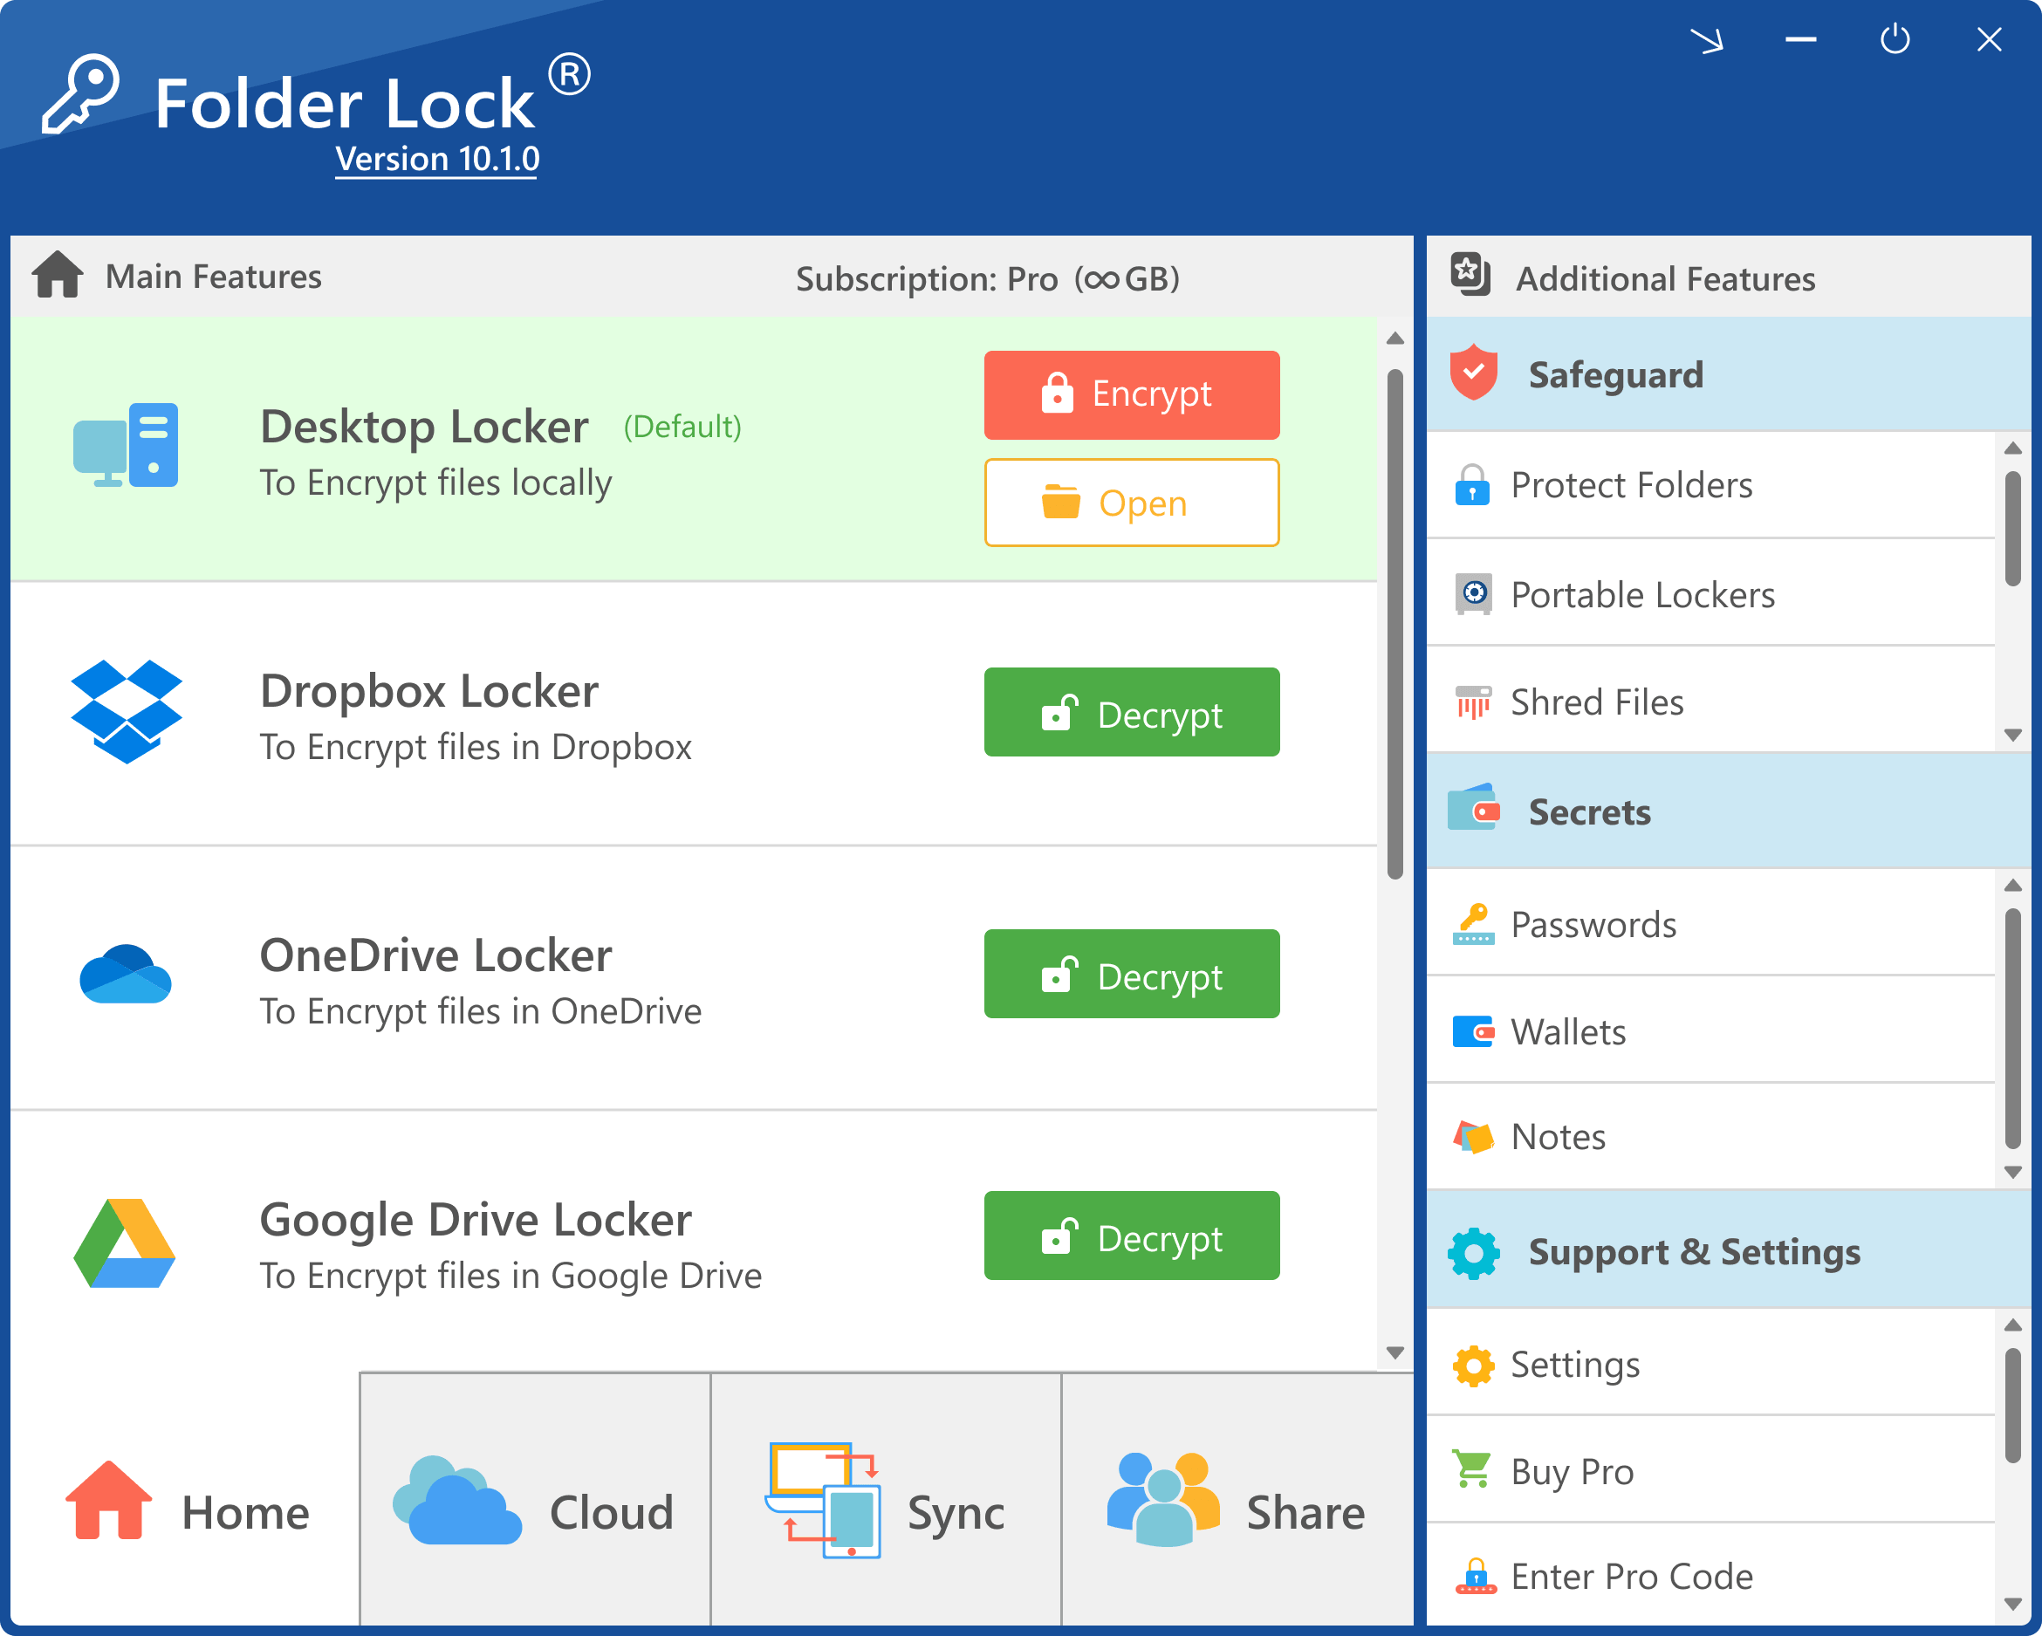Click the main features scrollbar thumb
This screenshot has height=1636, width=2042.
(1395, 625)
